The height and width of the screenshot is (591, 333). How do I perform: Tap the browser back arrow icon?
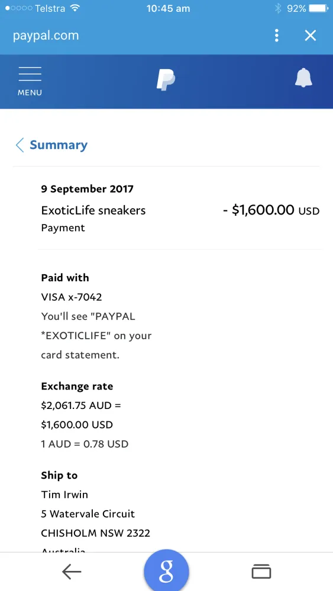tap(72, 572)
